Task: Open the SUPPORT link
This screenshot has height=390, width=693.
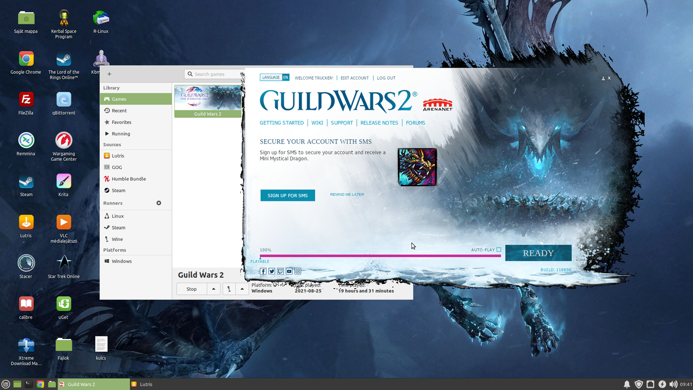Action: click(x=342, y=123)
